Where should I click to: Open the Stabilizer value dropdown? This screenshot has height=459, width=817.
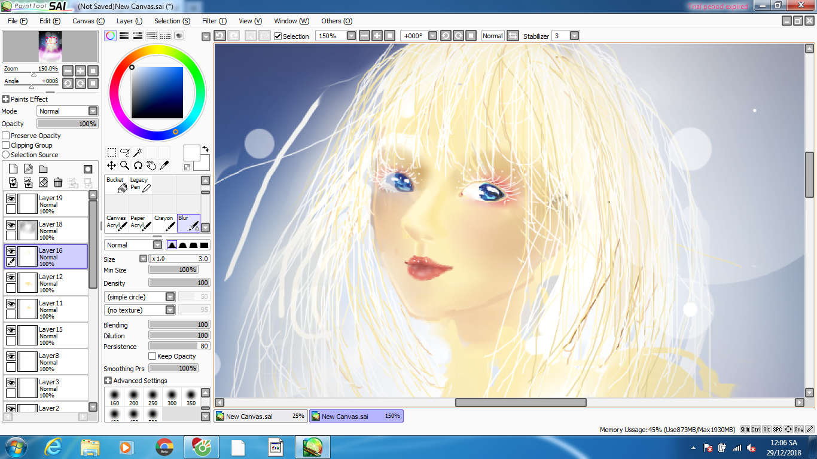[574, 36]
